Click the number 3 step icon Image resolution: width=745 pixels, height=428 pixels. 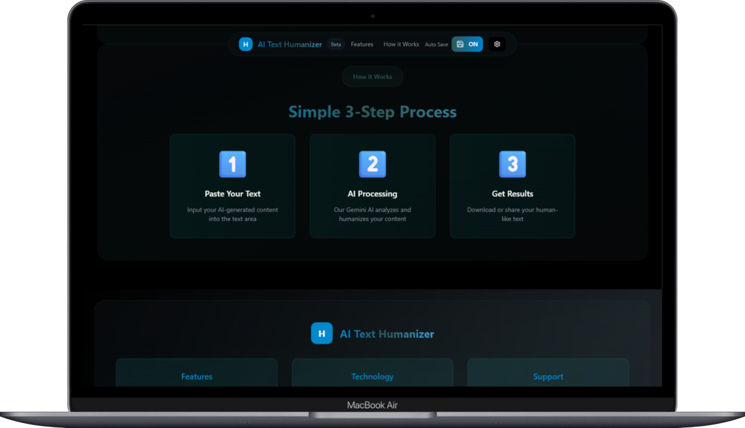pyautogui.click(x=512, y=164)
